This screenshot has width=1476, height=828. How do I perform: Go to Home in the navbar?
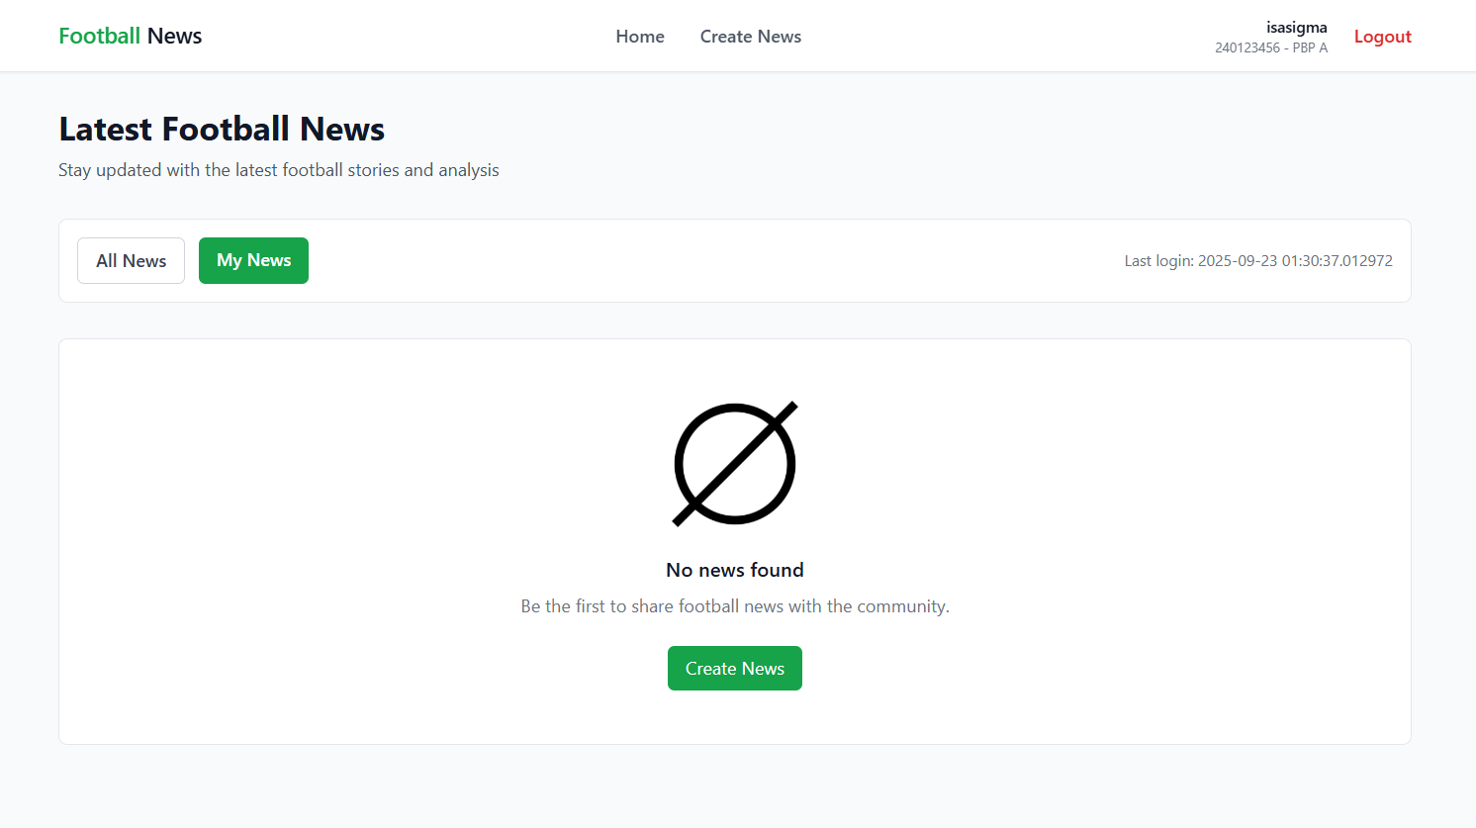(x=639, y=37)
